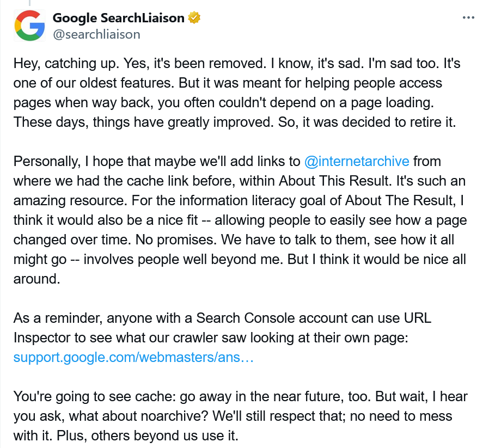
Task: Click the words 'About The Result' in the tweet
Action: (x=400, y=200)
